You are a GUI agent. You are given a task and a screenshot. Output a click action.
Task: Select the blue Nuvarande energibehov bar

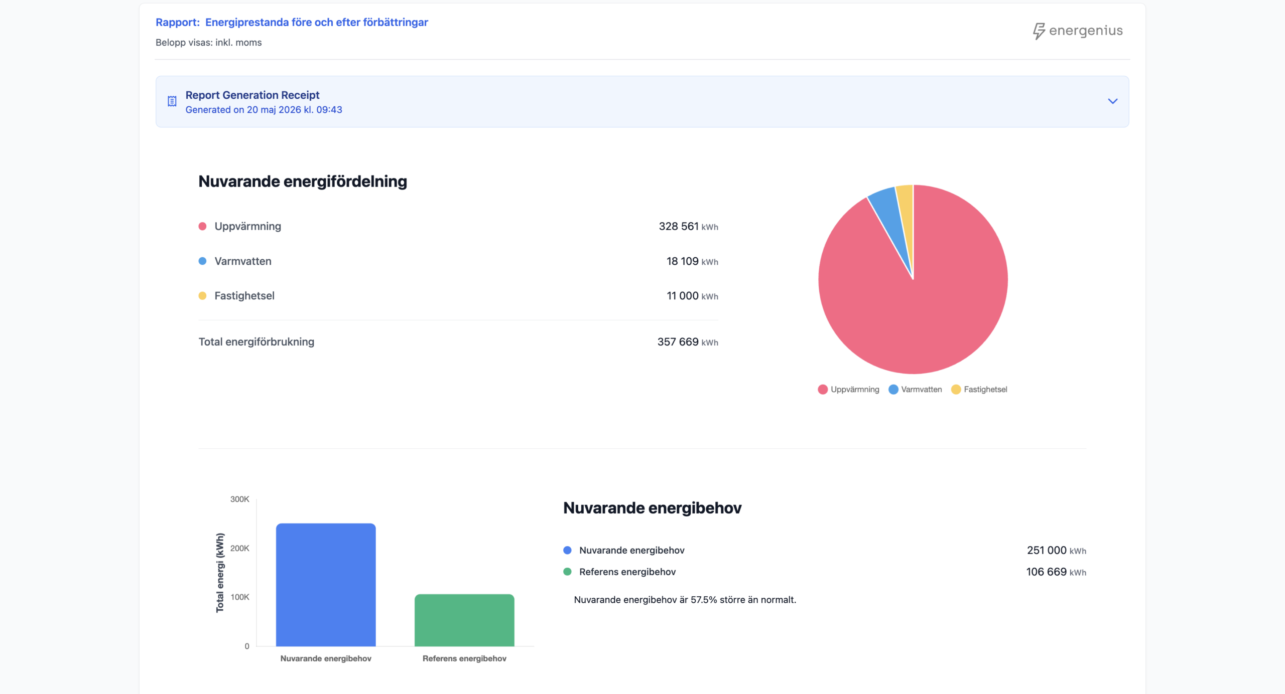pos(326,585)
